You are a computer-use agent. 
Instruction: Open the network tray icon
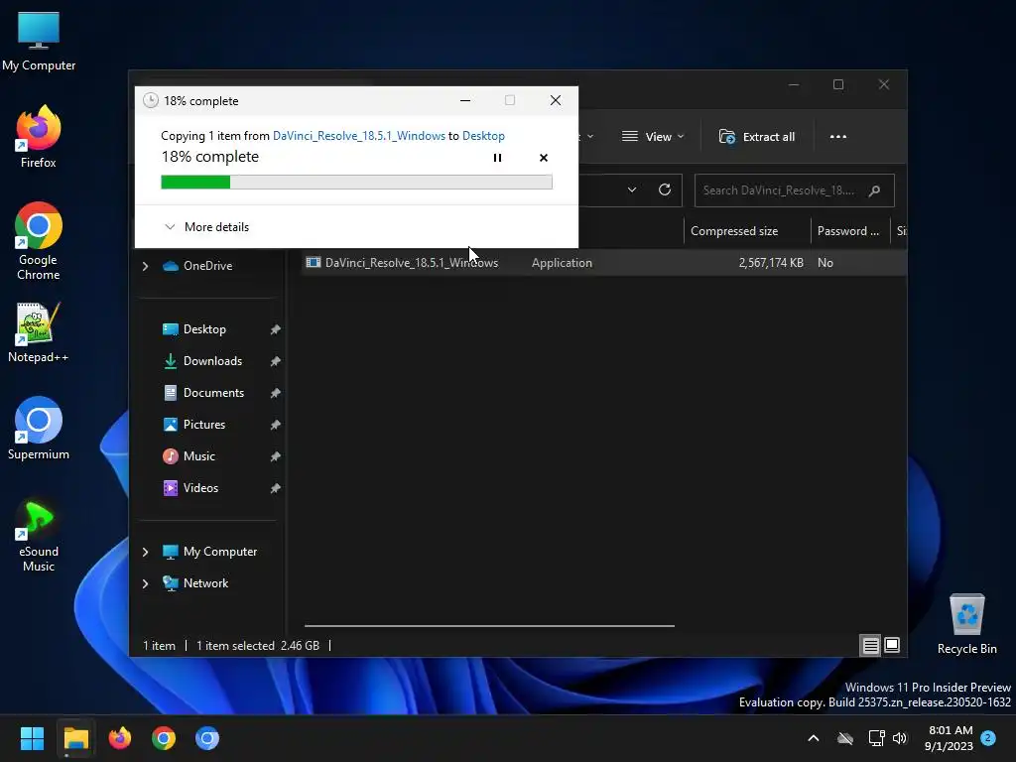[x=876, y=738]
